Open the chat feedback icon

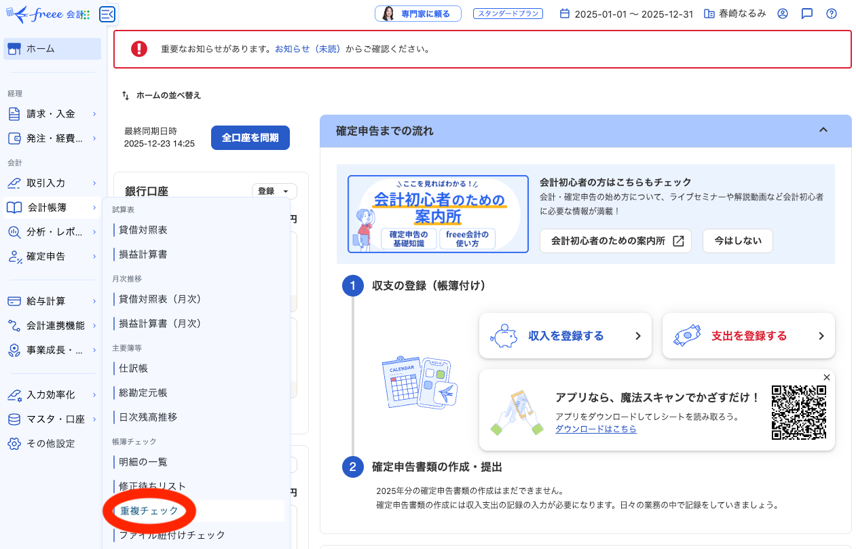pos(806,13)
